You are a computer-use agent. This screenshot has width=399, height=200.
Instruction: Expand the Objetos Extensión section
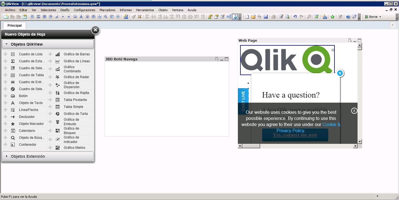tap(48, 156)
